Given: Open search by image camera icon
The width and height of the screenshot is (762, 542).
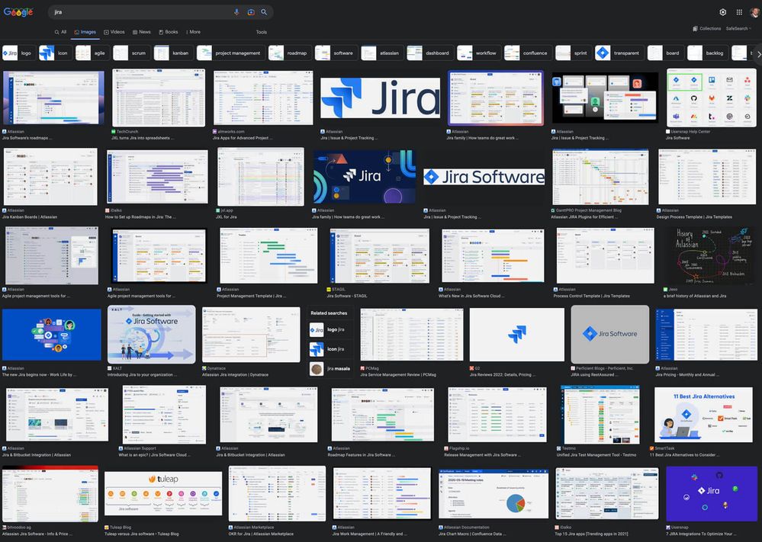Looking at the screenshot, I should pyautogui.click(x=251, y=12).
